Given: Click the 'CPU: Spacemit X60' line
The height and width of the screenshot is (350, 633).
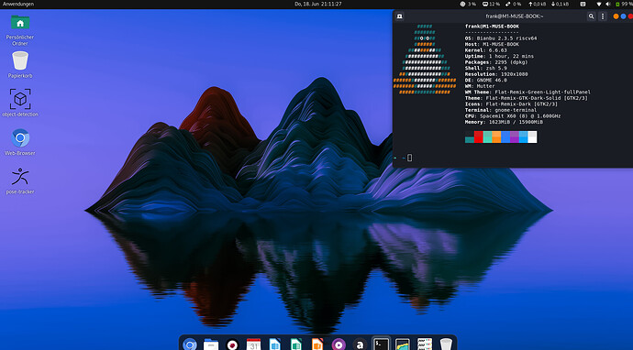Looking at the screenshot, I should click(x=513, y=116).
